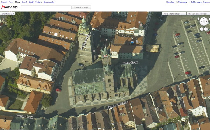Zoom in with the plus button

pyautogui.click(x=202, y=29)
